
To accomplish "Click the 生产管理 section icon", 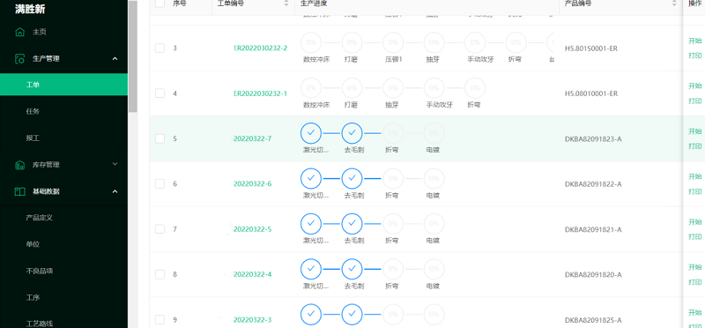I will click(19, 58).
